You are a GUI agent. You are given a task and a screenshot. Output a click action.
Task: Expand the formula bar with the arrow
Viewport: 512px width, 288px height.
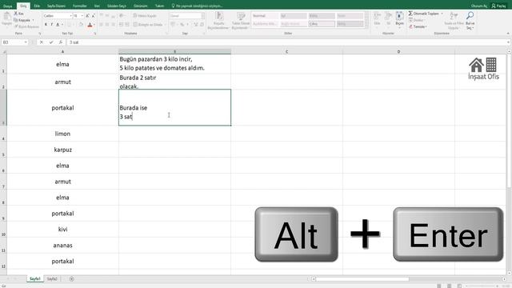(x=509, y=42)
